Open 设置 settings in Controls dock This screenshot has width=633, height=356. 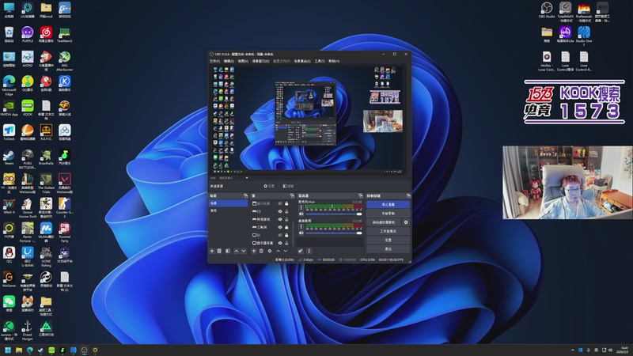point(389,240)
